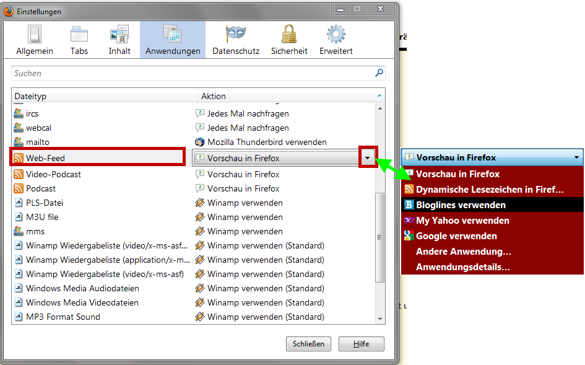
Task: Select Winamp Wiedergabeliste (video/x-ms-asf... truncated row
Action: click(106, 245)
